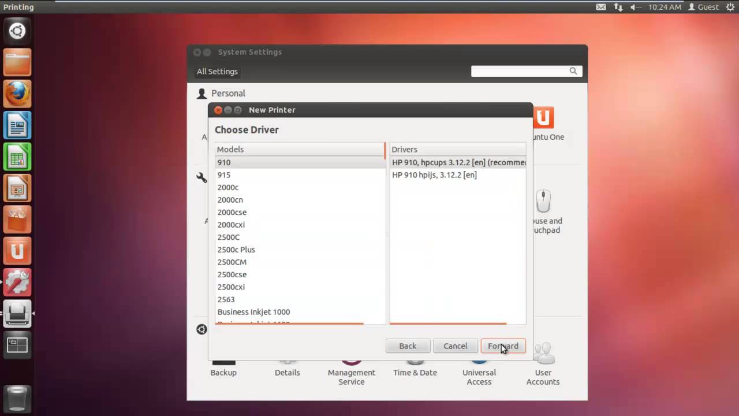This screenshot has width=739, height=416.
Task: Open the 10:24 AM clock menu
Action: click(x=665, y=7)
